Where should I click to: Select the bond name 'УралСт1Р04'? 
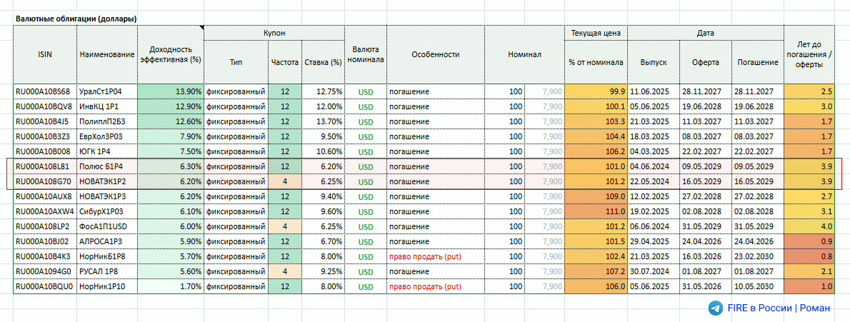(107, 91)
